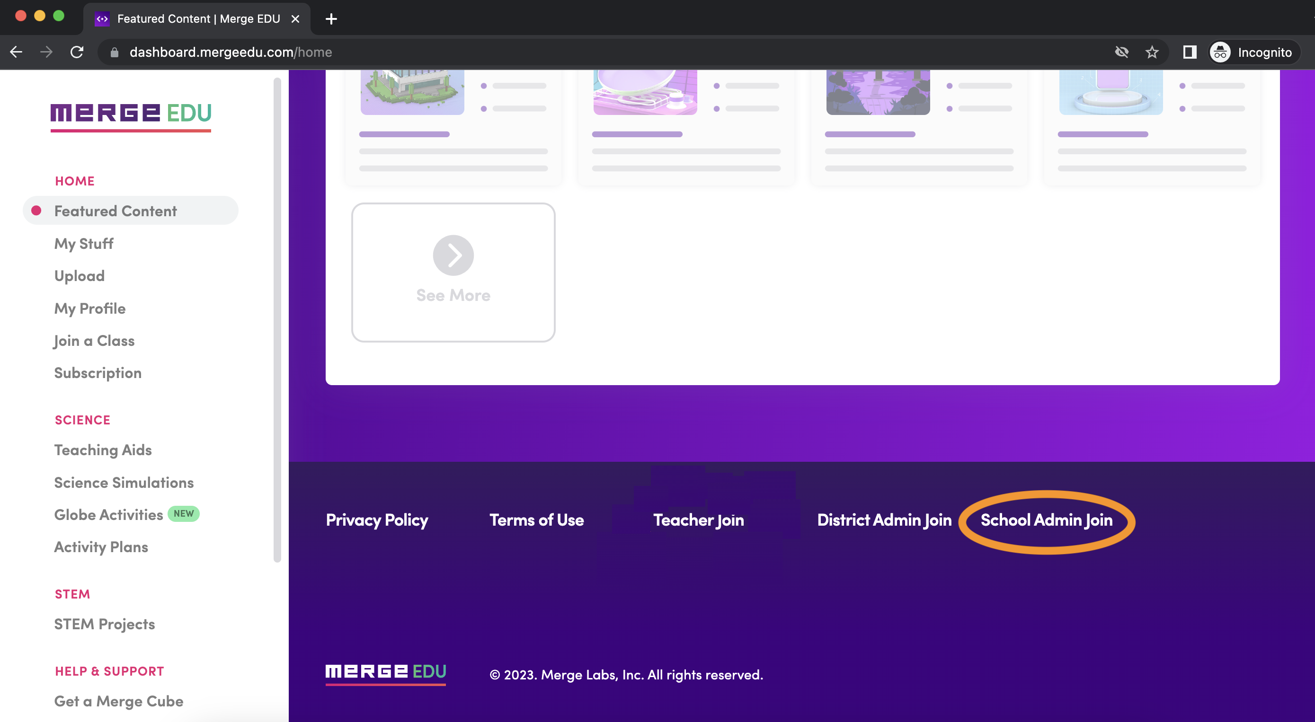
Task: Click the Privacy Policy footer link
Action: coord(376,519)
